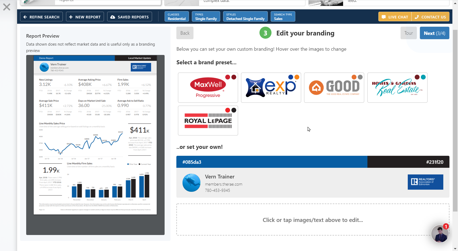Click Next (3/4) button
458x251 pixels.
tap(434, 33)
